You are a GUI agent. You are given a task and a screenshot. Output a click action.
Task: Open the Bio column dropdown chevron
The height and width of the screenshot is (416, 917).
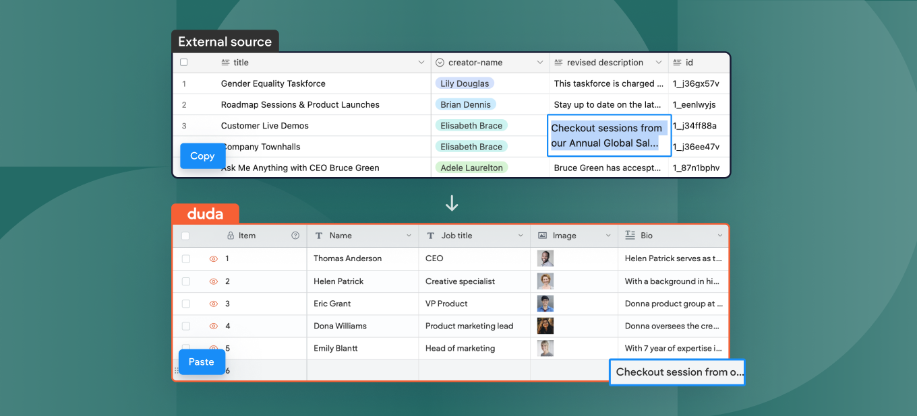point(720,236)
